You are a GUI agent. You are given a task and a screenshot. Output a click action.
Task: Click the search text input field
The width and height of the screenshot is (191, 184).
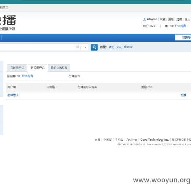tap(37, 47)
